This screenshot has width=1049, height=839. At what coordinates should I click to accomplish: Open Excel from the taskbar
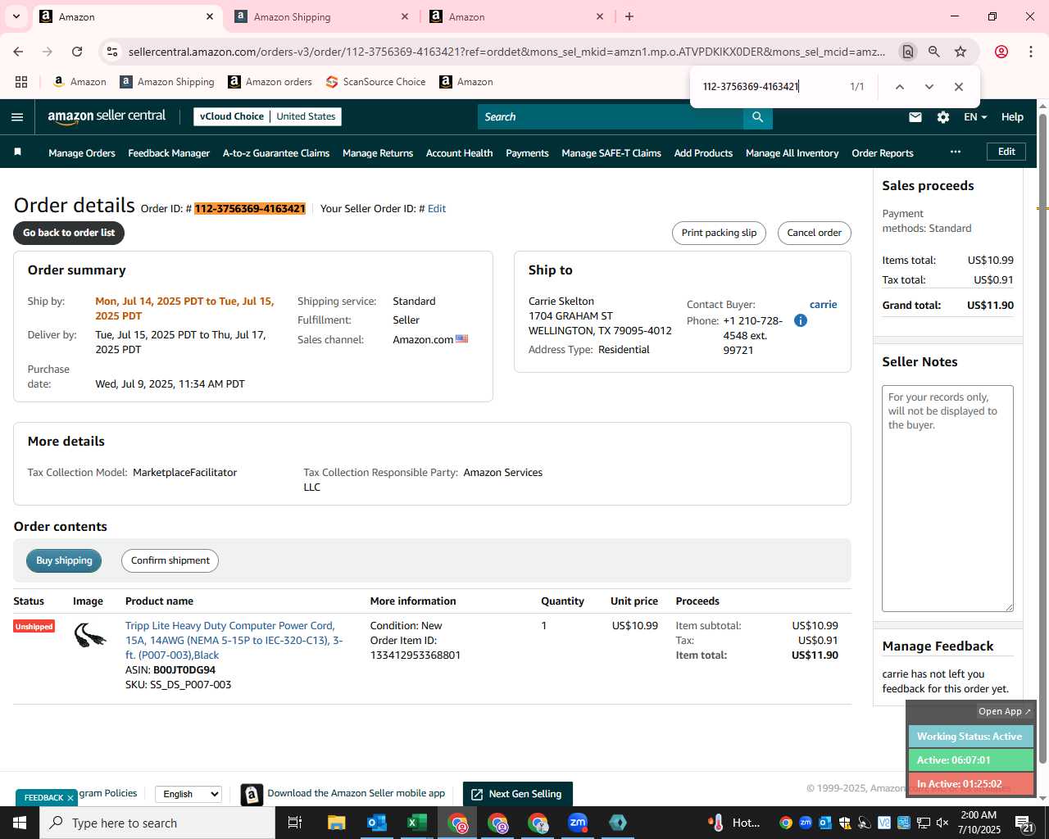tap(416, 823)
